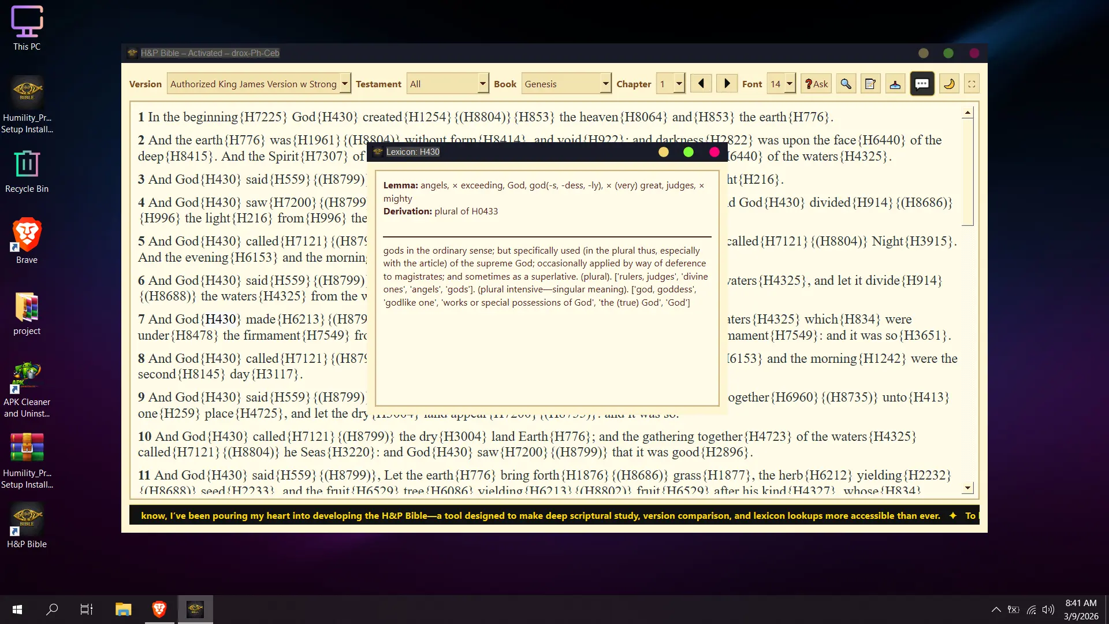Image resolution: width=1109 pixels, height=624 pixels.
Task: Open This PC desktop icon
Action: pos(27,29)
